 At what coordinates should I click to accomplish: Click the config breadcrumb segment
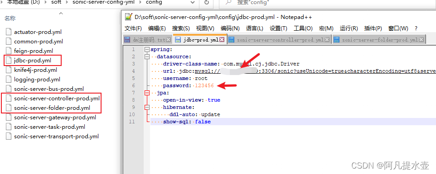click(154, 3)
